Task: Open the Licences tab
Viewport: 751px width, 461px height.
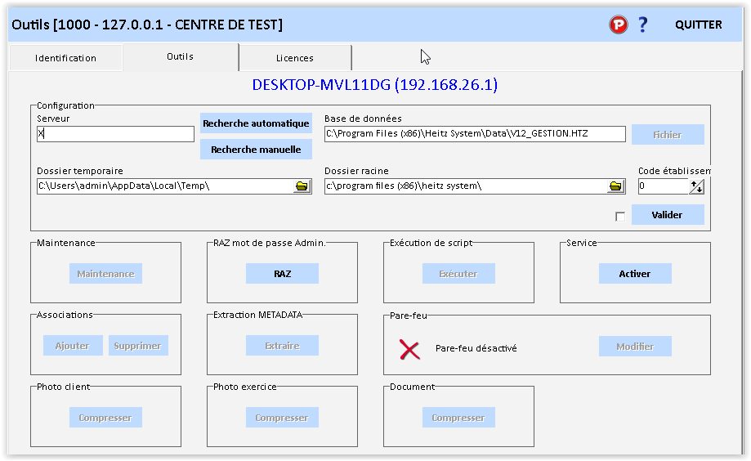Action: point(295,58)
